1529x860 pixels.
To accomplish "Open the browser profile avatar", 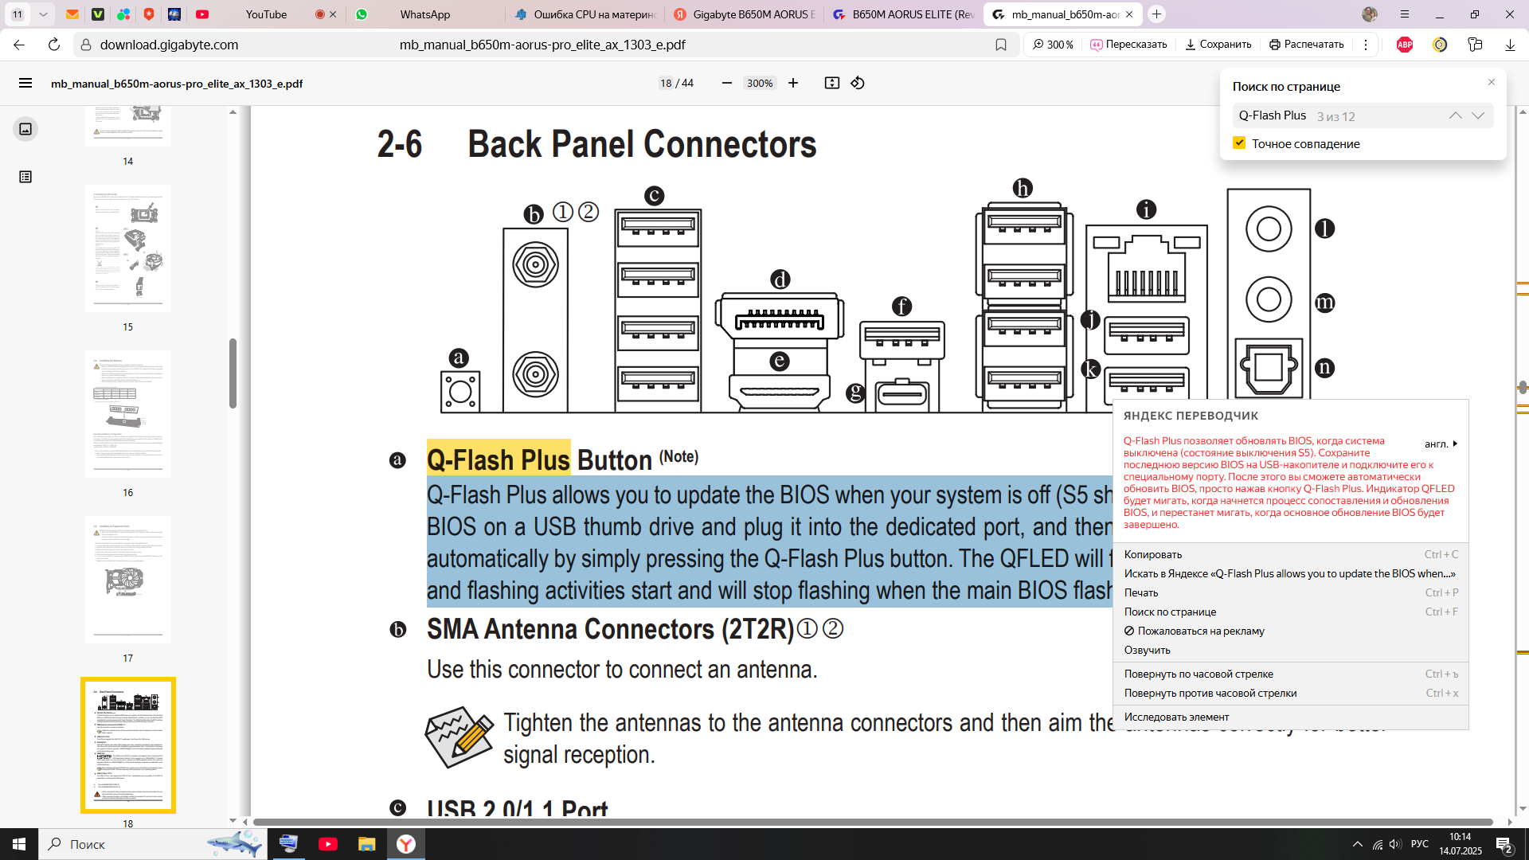I will click(1370, 14).
